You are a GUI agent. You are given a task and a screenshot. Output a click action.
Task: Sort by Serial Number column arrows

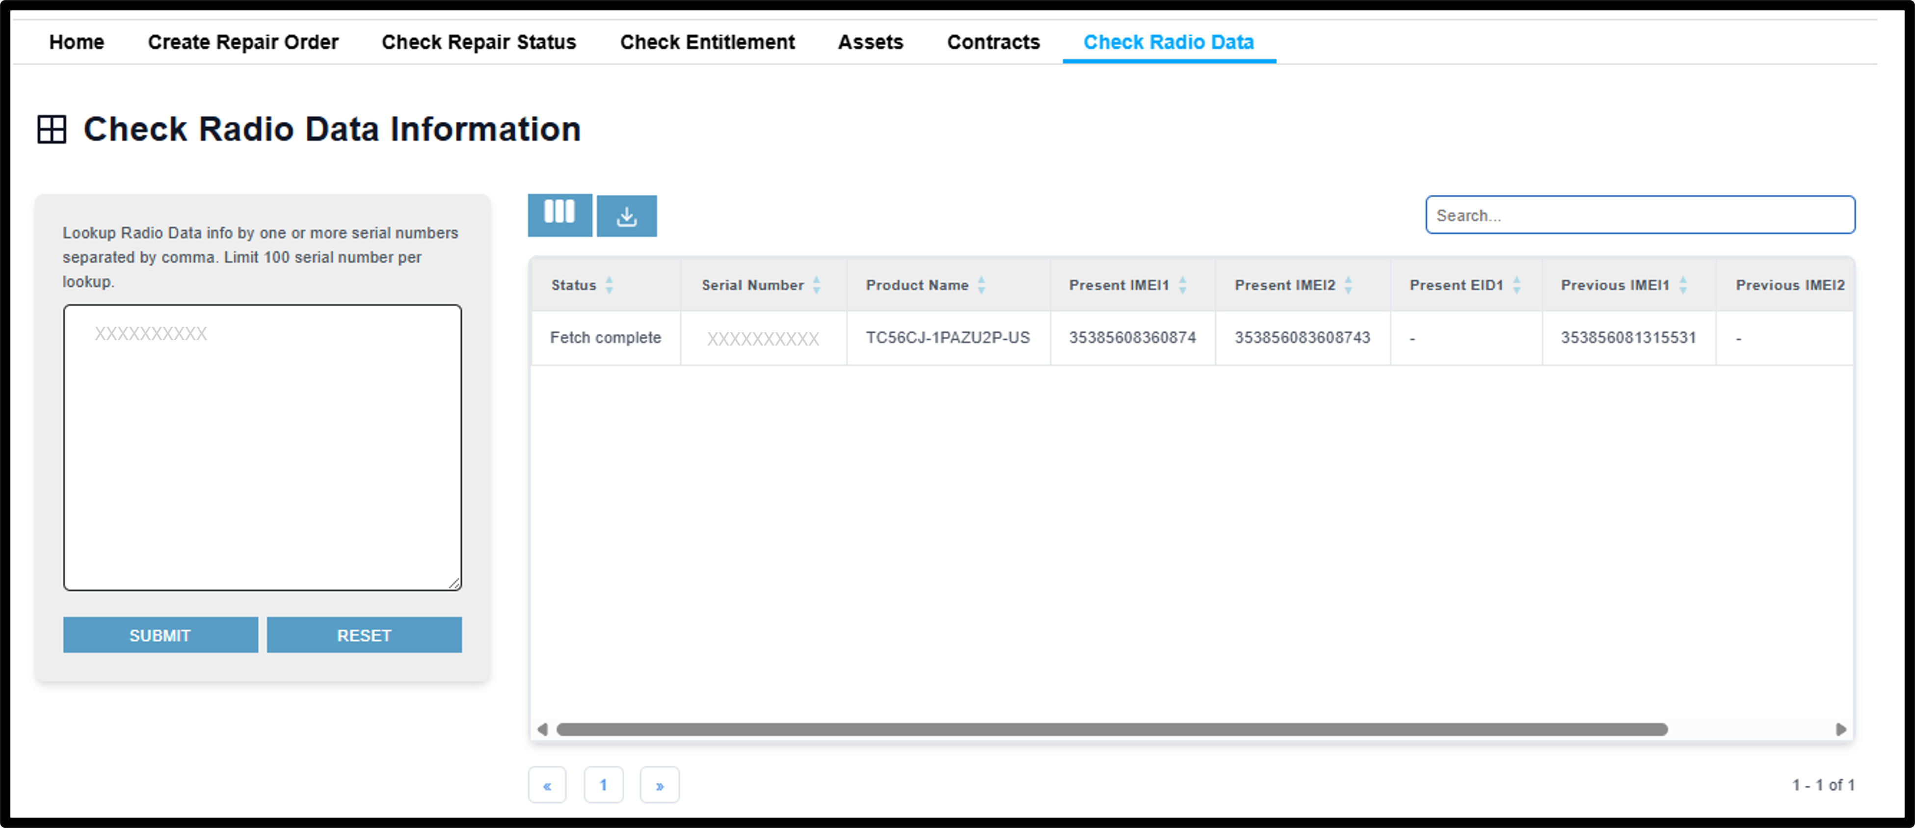click(816, 285)
